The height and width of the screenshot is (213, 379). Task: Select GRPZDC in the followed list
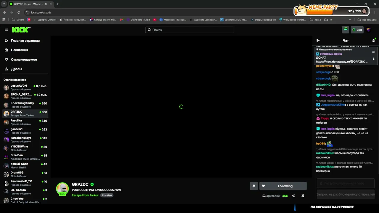click(25, 114)
